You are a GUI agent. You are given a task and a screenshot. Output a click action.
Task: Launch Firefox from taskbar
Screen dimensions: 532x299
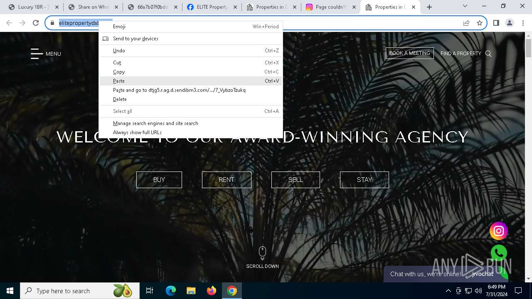[x=211, y=291]
